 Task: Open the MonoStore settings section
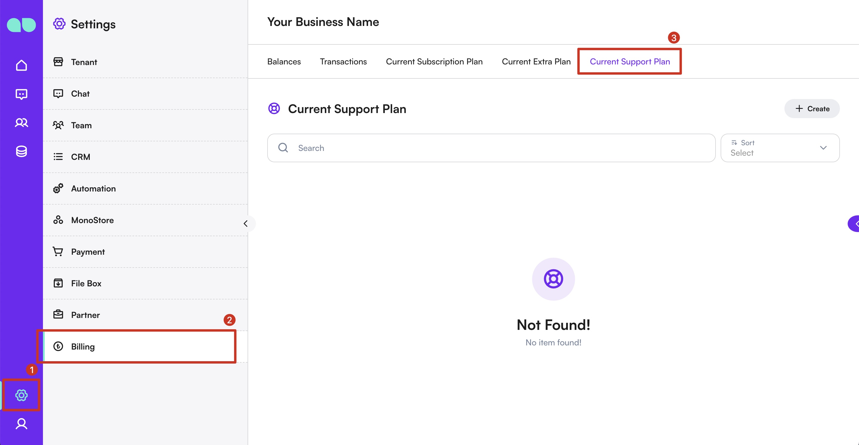click(x=92, y=220)
